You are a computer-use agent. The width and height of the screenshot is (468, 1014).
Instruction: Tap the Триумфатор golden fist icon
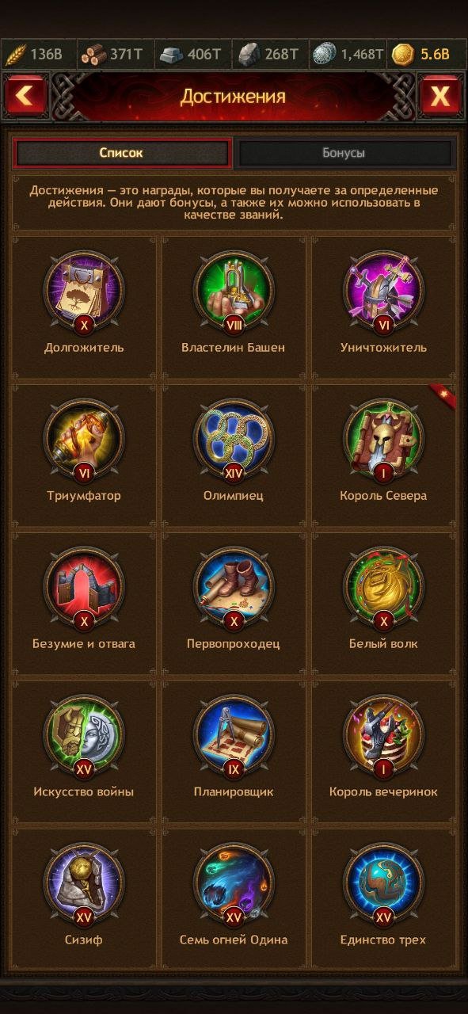[84, 439]
